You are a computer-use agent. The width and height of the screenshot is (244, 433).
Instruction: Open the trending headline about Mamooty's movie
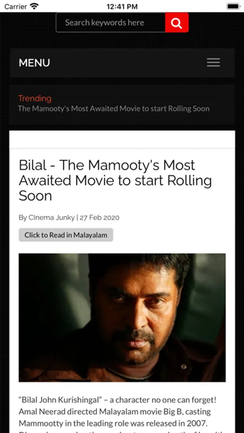(x=114, y=109)
